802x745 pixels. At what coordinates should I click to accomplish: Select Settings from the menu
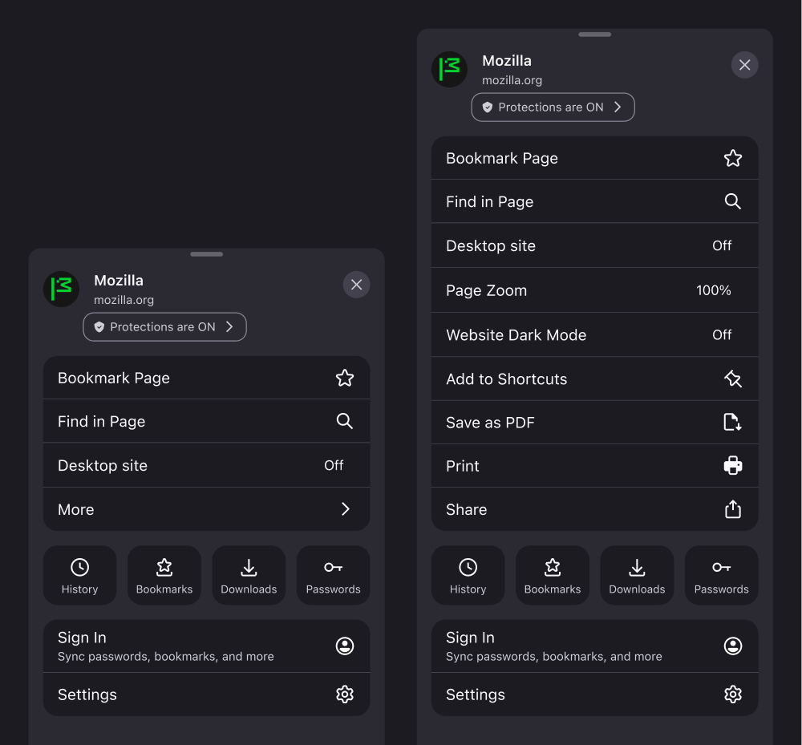[x=594, y=694]
